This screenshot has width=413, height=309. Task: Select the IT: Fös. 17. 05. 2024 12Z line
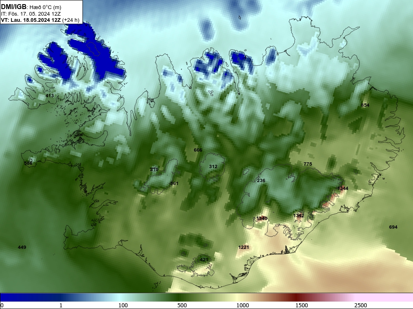point(31,14)
